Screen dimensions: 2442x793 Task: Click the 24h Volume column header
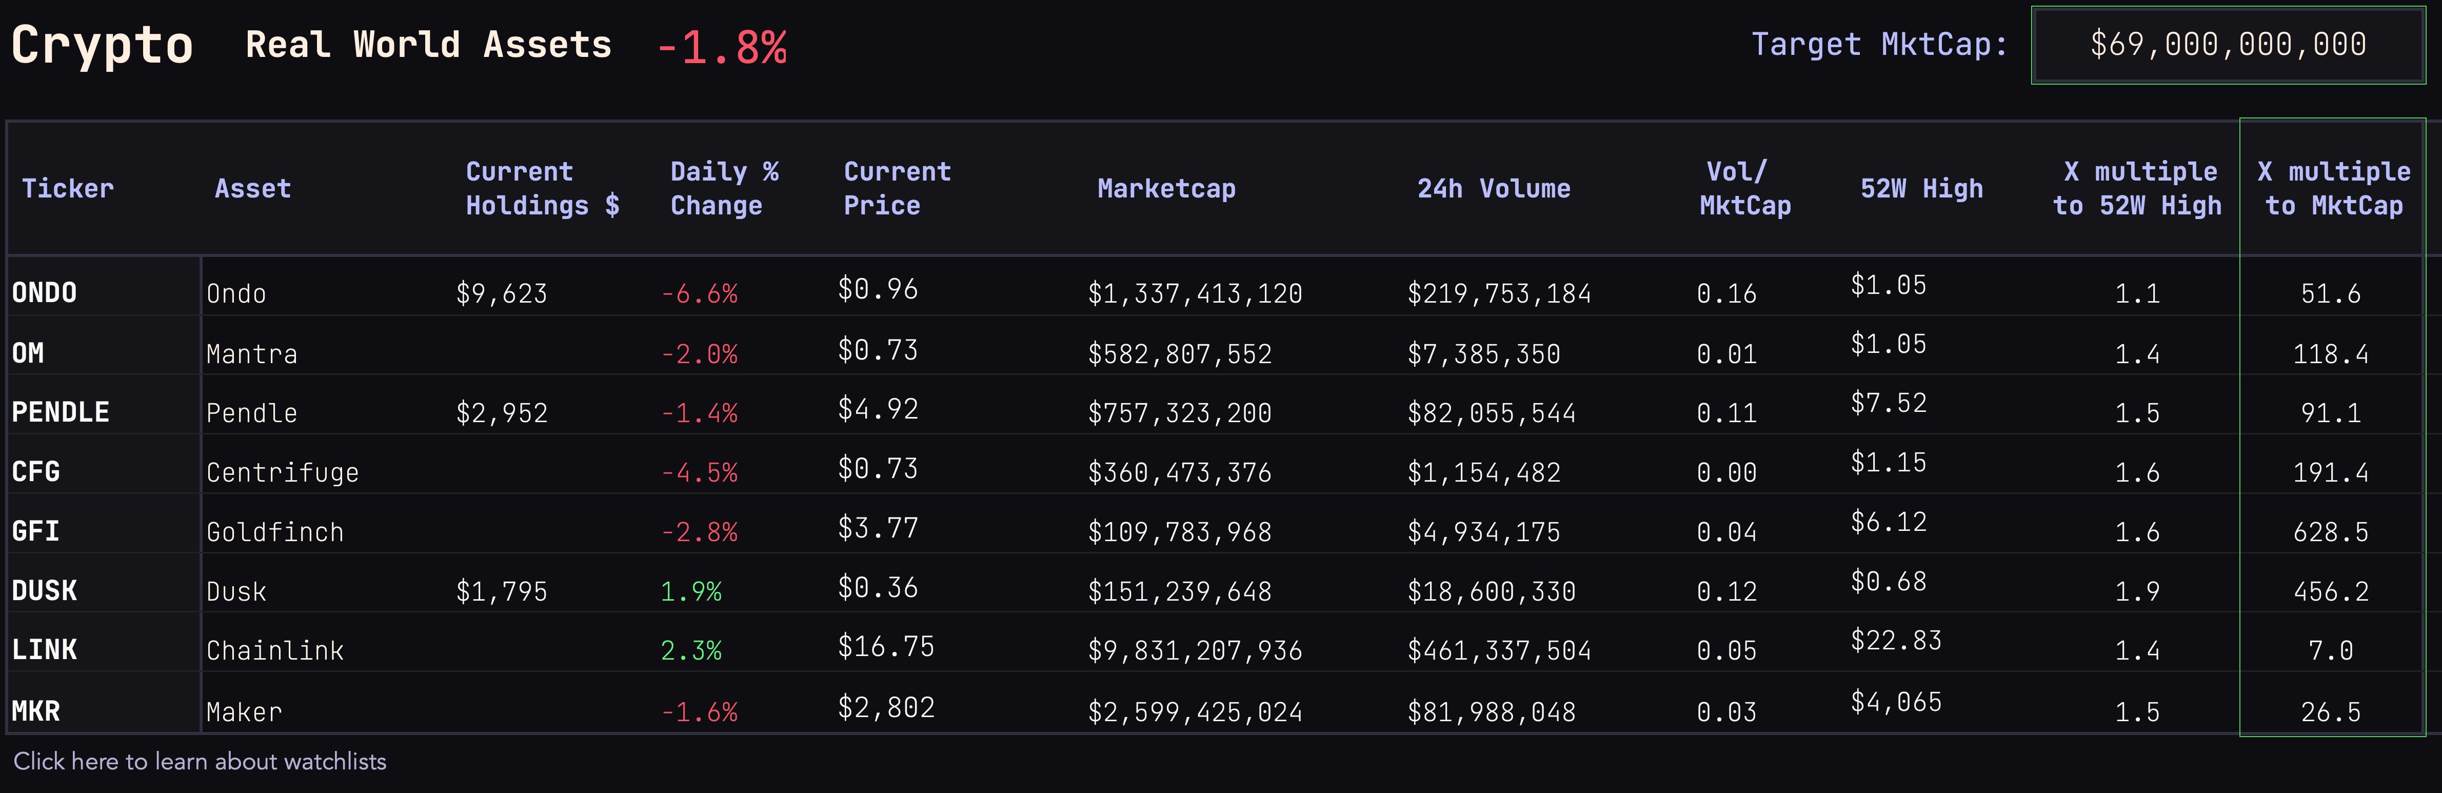(1493, 189)
